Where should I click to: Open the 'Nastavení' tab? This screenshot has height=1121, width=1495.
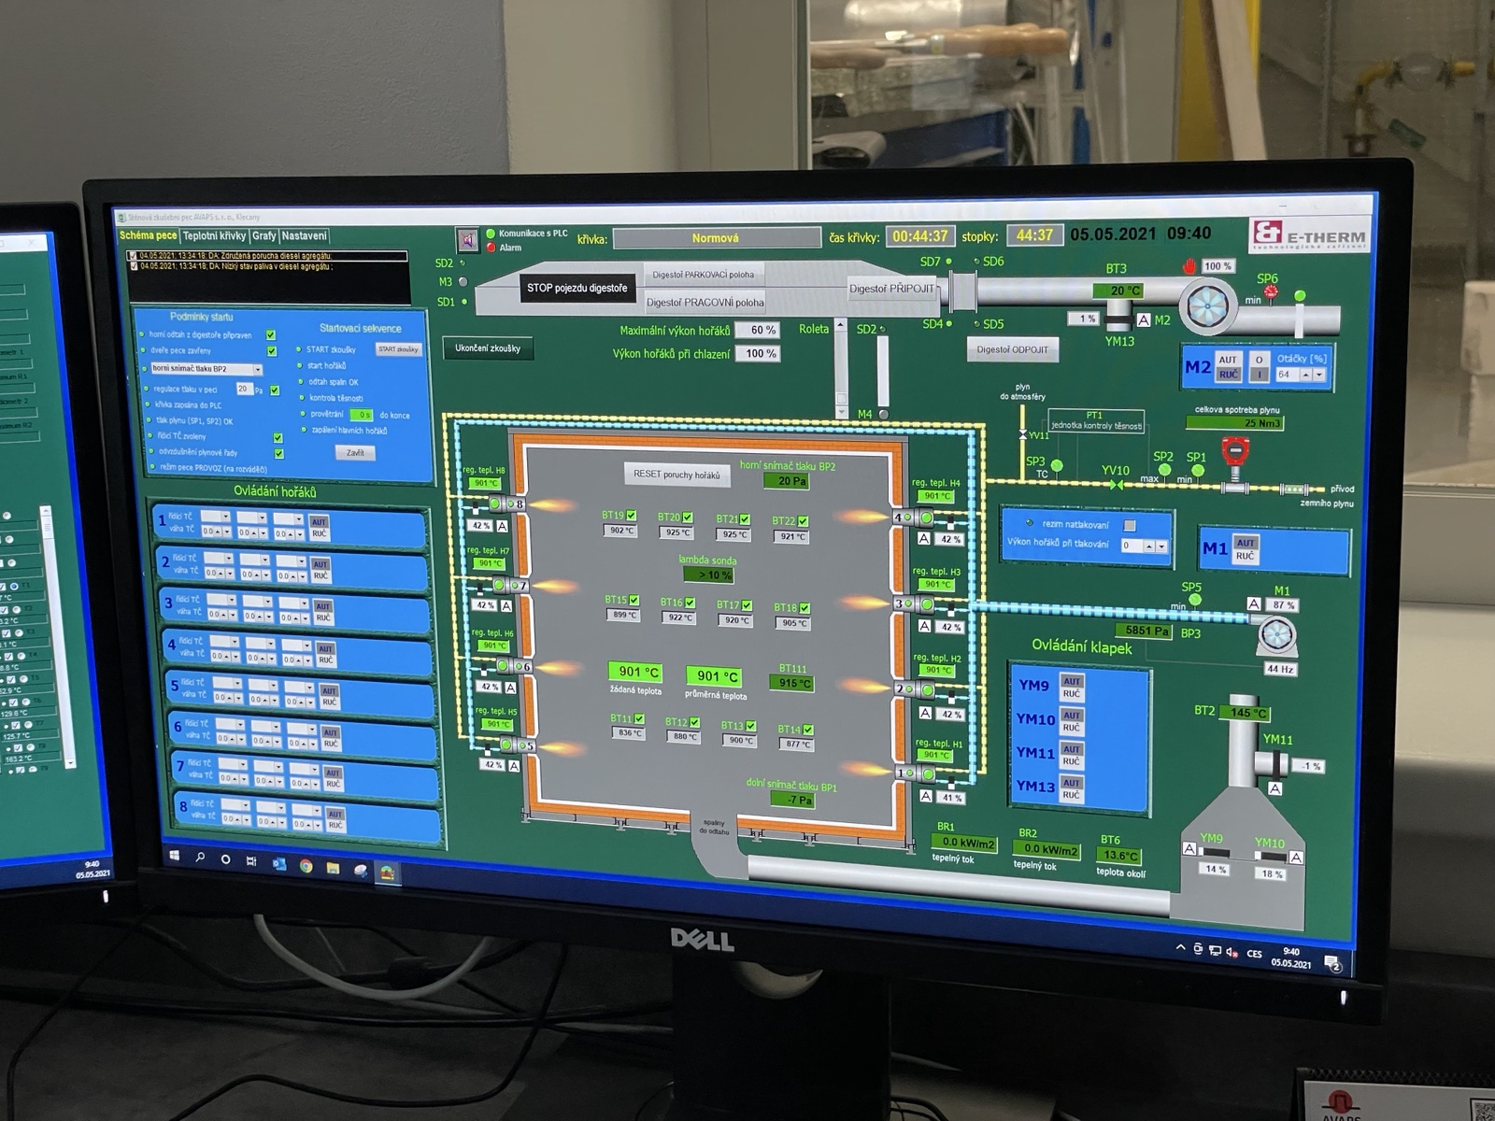click(304, 236)
